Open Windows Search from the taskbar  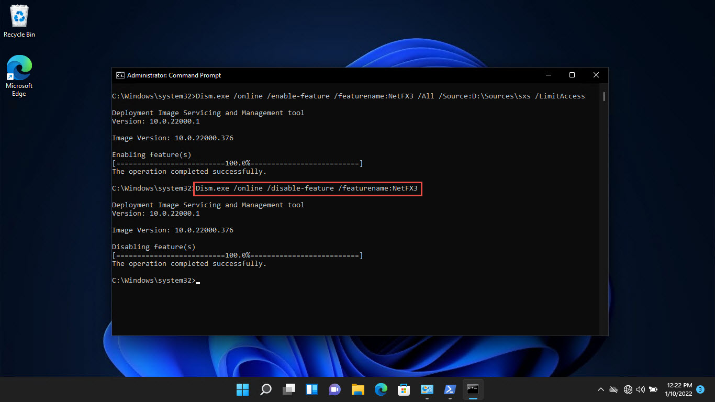click(265, 389)
